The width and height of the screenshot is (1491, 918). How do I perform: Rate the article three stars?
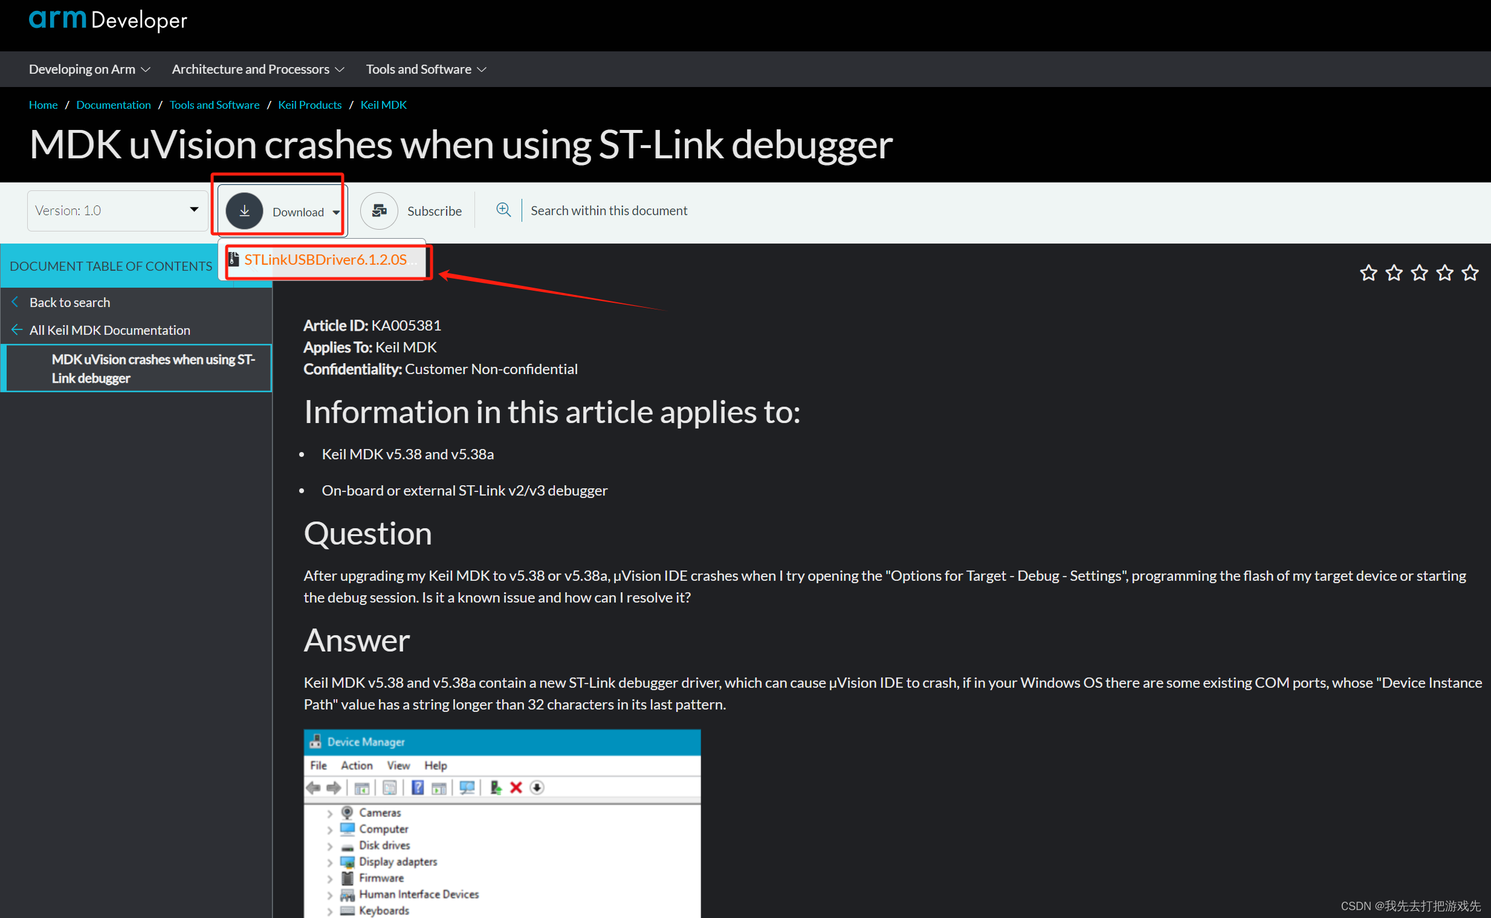click(1419, 273)
